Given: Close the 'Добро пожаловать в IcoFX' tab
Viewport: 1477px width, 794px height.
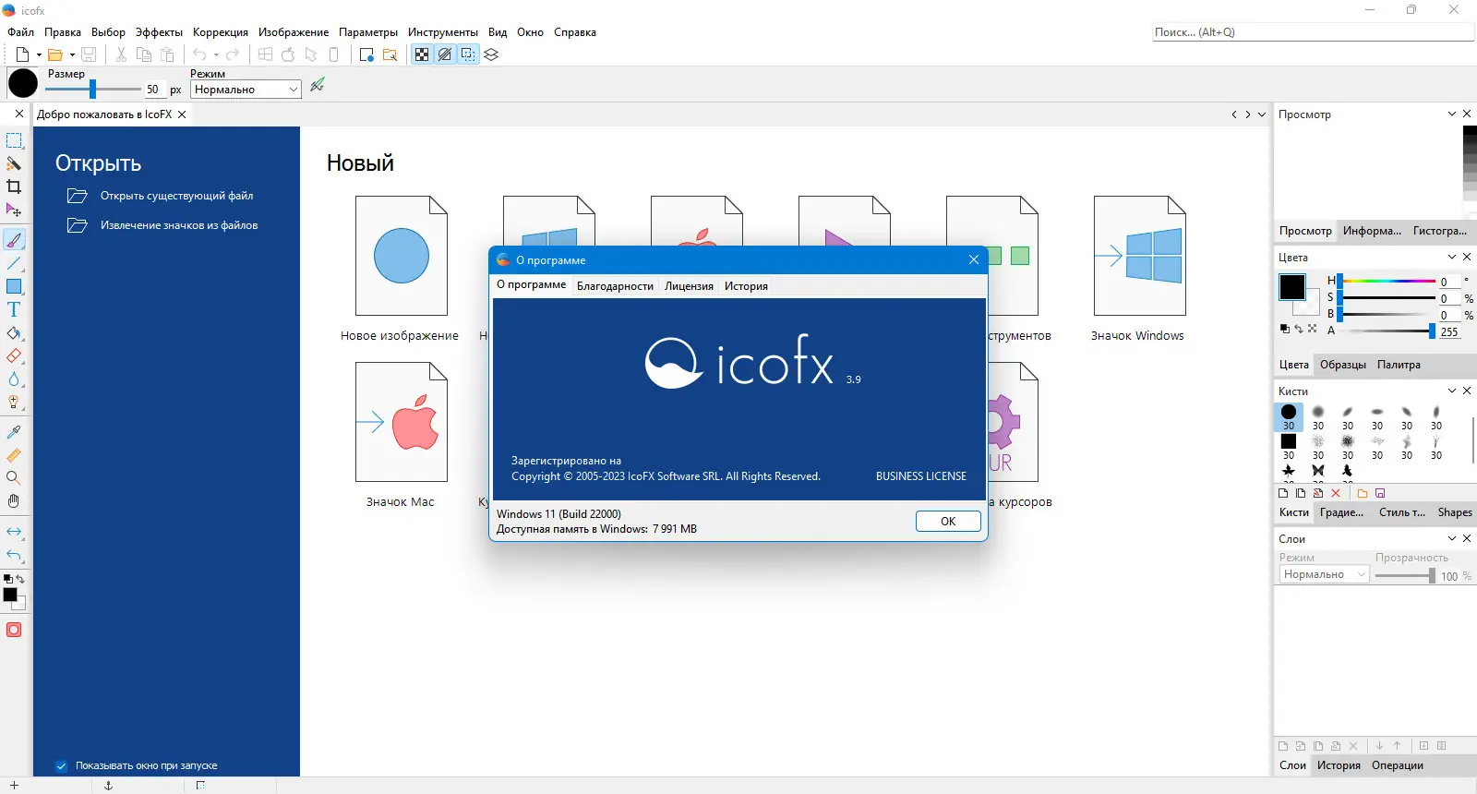Looking at the screenshot, I should coord(182,114).
